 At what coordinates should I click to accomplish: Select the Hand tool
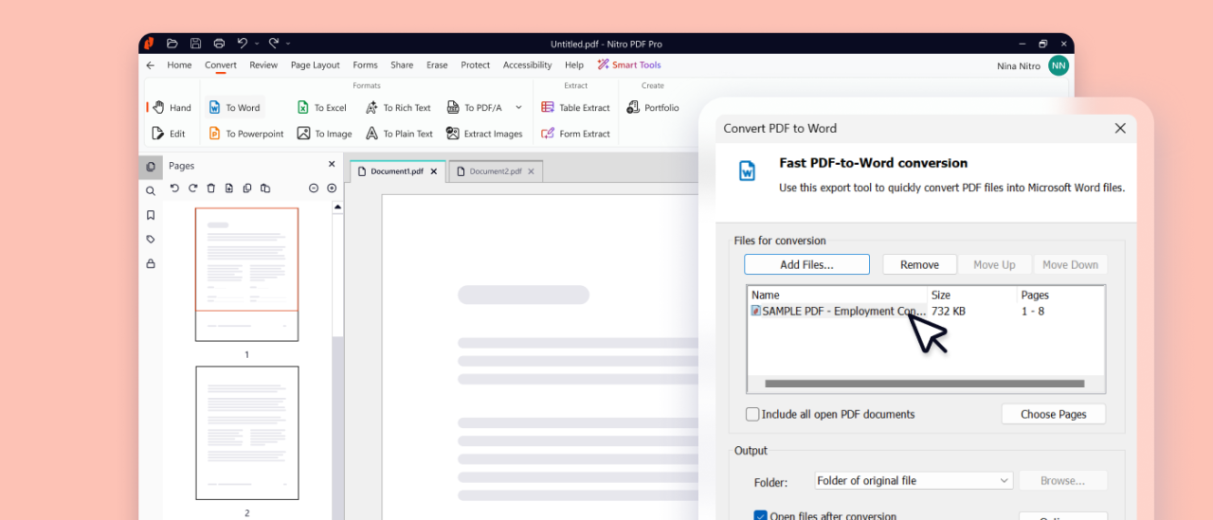pyautogui.click(x=172, y=108)
